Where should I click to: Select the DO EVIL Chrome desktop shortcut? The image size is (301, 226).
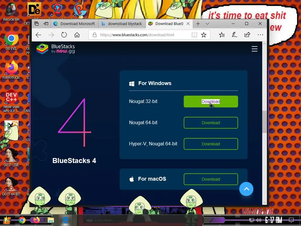pos(11,41)
